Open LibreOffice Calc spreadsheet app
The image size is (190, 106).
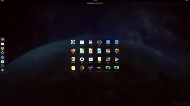pyautogui.click(x=82, y=51)
